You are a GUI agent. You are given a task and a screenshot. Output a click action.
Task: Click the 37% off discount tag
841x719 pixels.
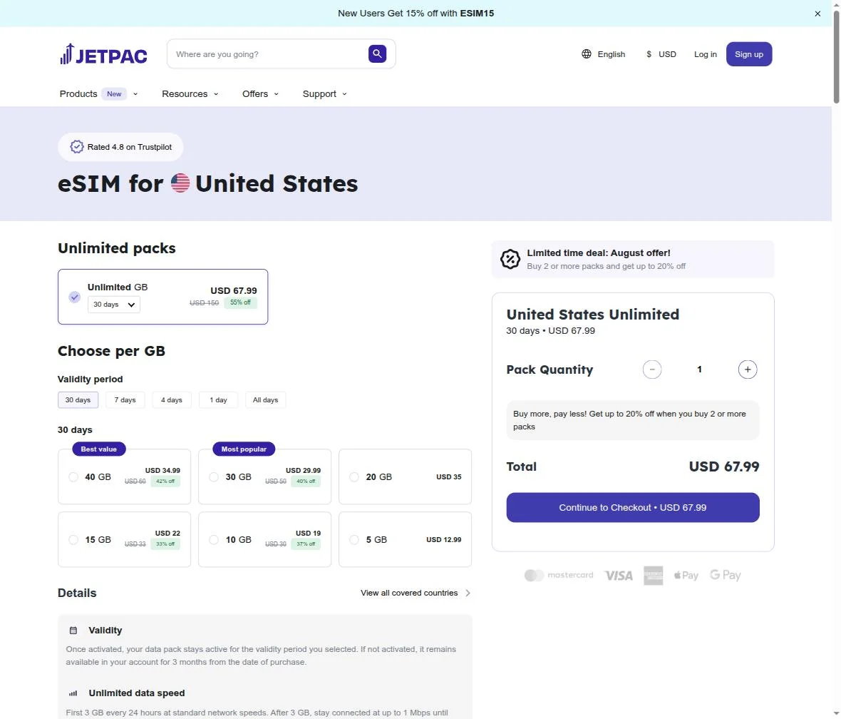[x=306, y=544]
